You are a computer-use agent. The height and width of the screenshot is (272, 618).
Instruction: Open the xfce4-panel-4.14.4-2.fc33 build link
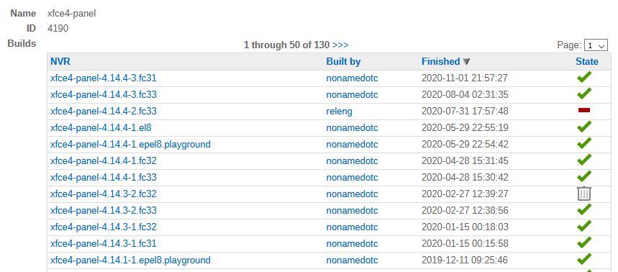[104, 111]
